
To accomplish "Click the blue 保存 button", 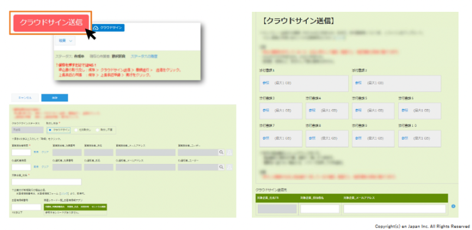I will (x=54, y=98).
